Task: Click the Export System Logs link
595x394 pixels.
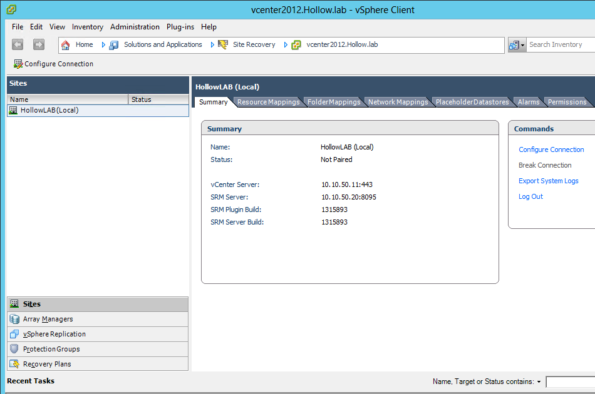Action: click(548, 181)
